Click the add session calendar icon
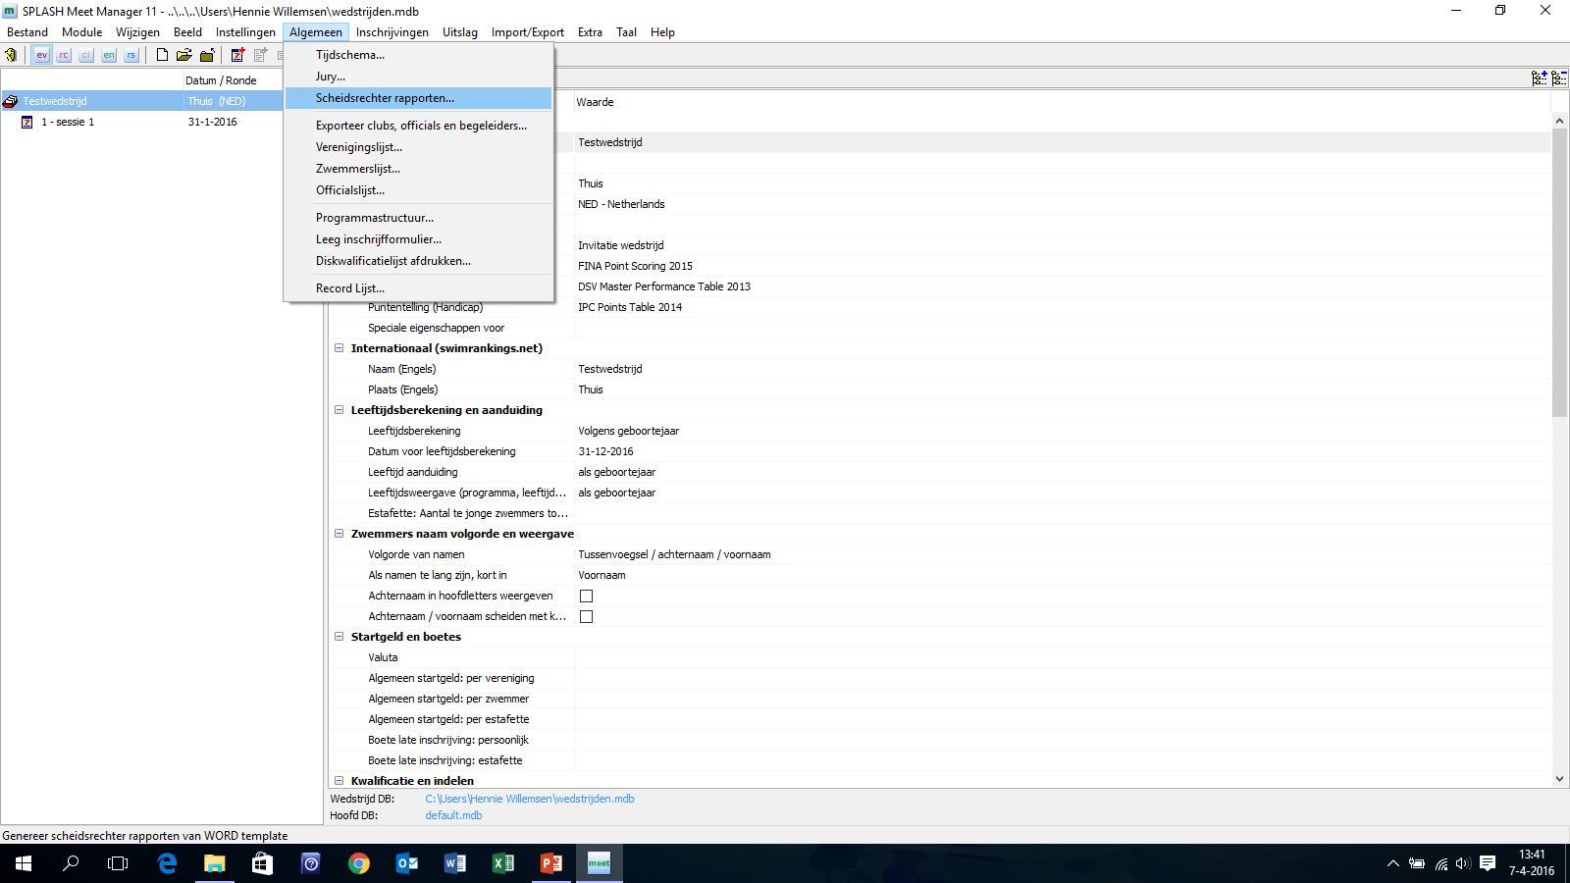 pos(237,55)
